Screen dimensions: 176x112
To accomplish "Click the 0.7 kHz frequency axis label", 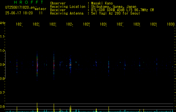I will tap(2, 93).
